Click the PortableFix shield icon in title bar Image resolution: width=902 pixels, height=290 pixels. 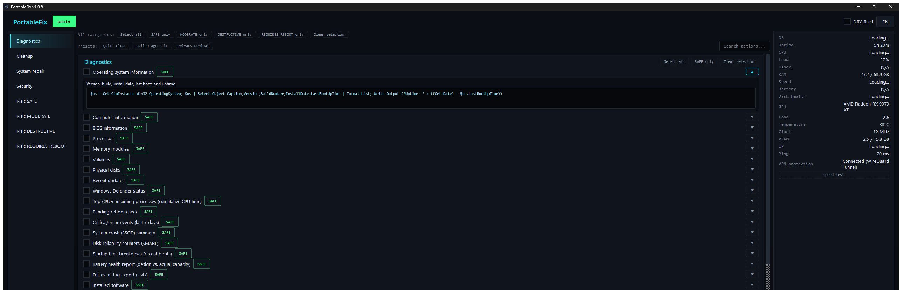pos(6,7)
